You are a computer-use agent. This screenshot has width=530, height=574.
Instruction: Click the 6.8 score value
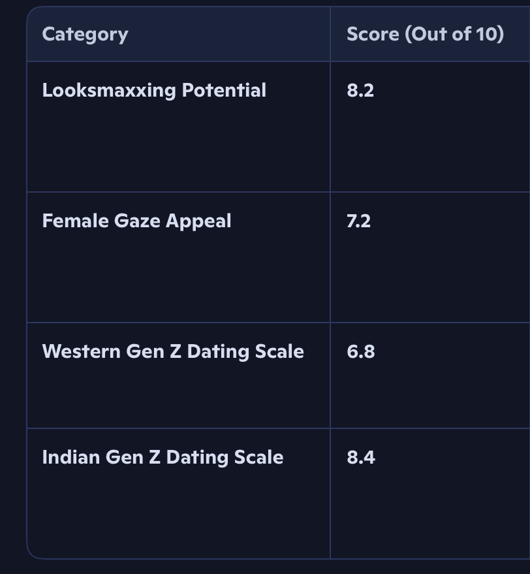(x=360, y=351)
